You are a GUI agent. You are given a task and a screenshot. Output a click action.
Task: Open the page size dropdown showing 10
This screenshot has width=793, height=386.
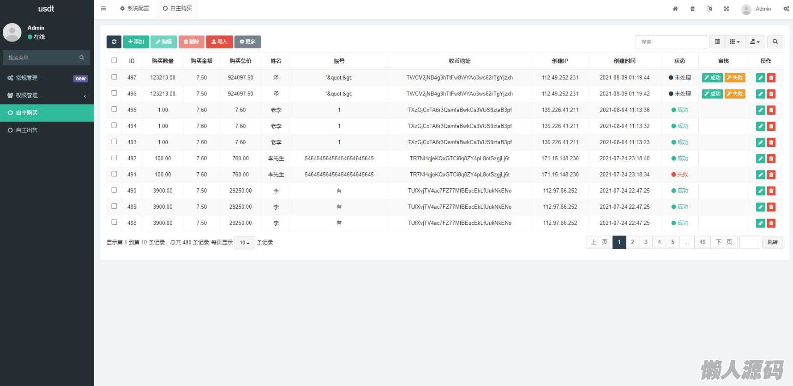click(244, 242)
